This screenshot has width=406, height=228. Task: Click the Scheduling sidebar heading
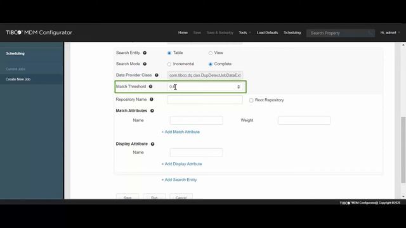(15, 53)
